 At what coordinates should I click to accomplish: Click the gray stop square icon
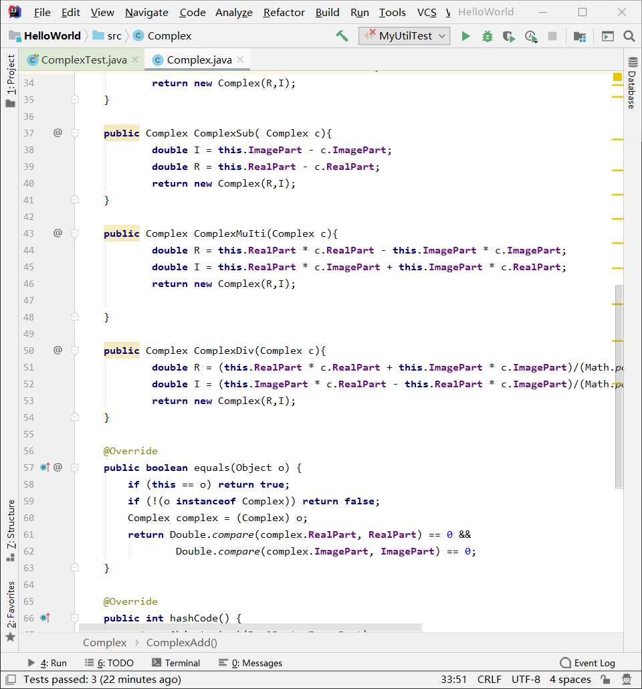[x=552, y=36]
